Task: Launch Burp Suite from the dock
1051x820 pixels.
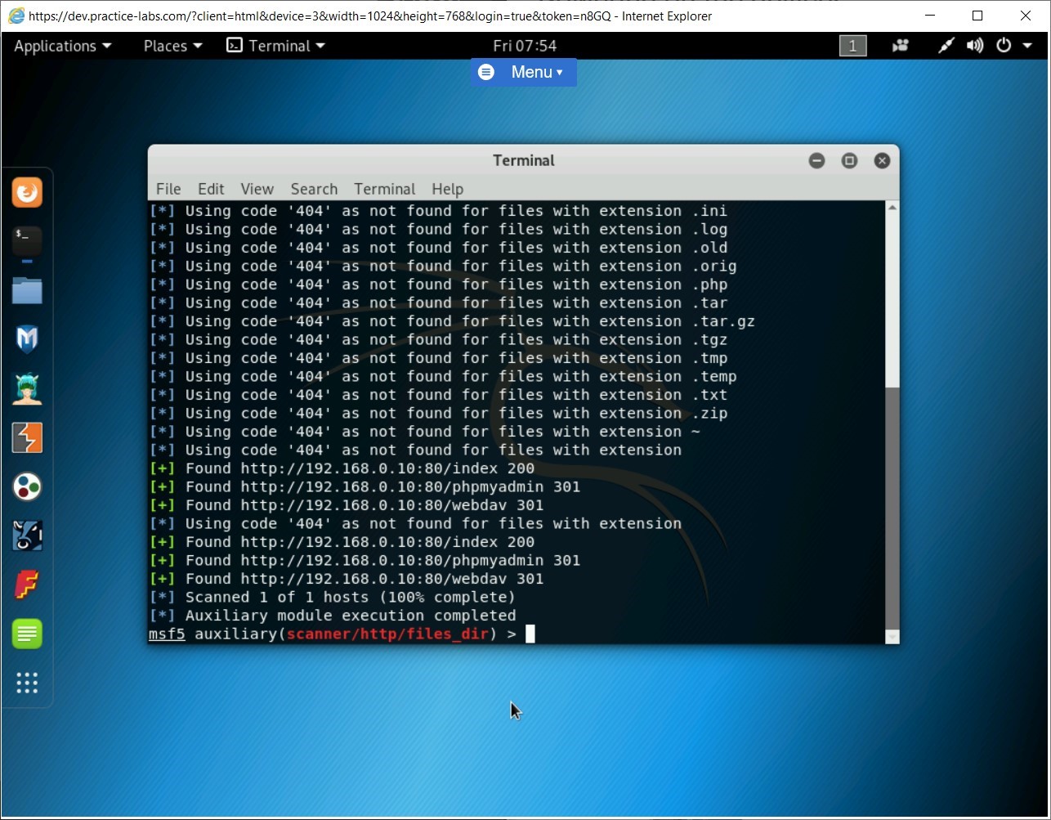Action: click(x=27, y=437)
